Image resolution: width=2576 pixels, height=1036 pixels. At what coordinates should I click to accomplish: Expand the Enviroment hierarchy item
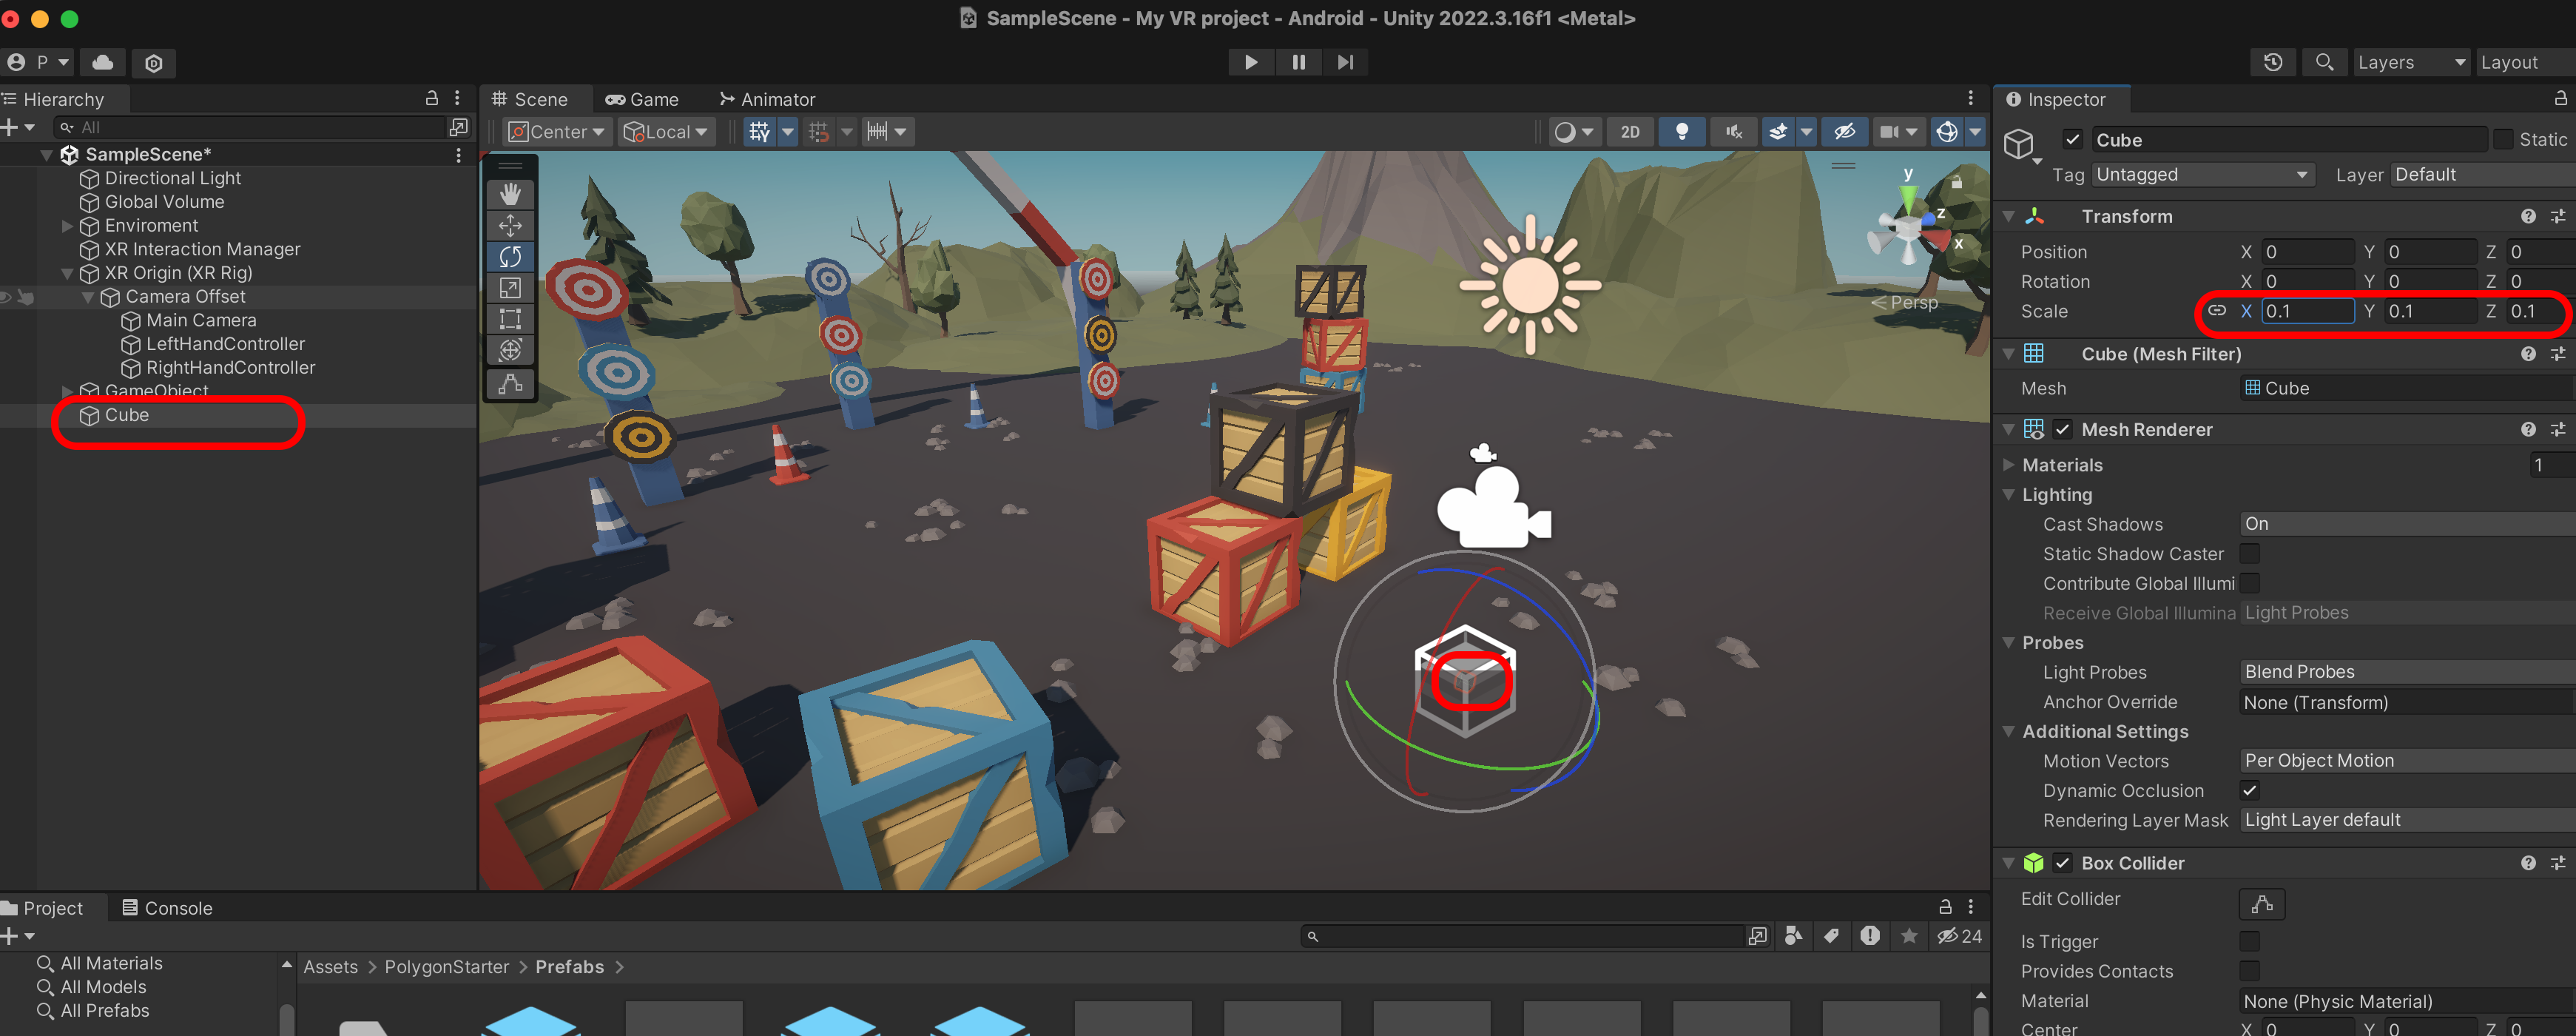click(68, 226)
